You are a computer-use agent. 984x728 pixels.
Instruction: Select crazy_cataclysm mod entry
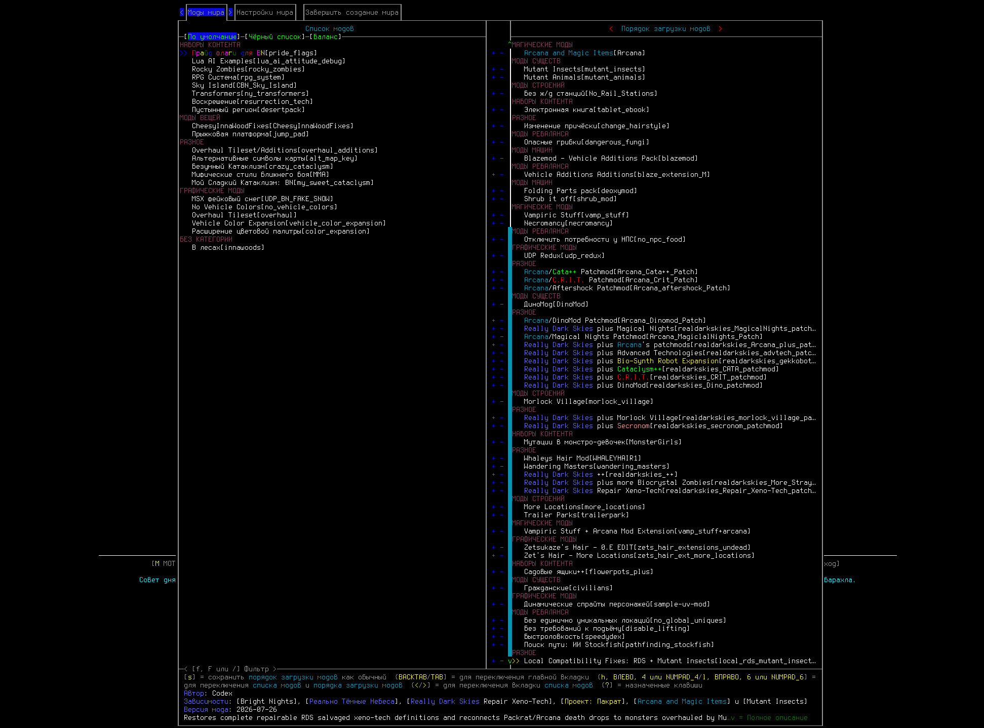click(x=263, y=167)
